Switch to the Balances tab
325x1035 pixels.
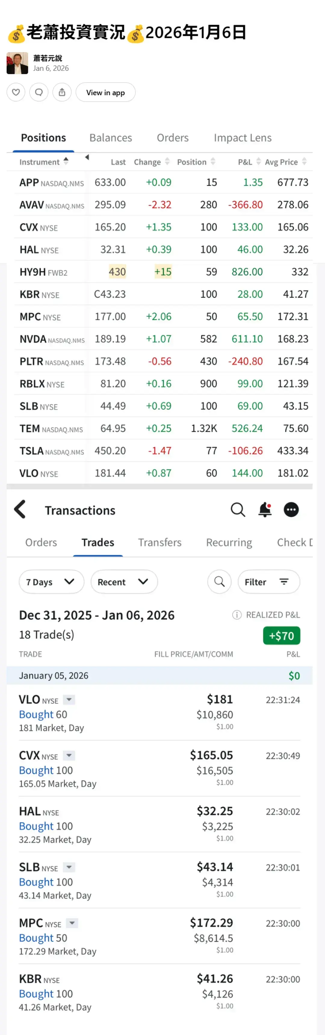tap(111, 138)
